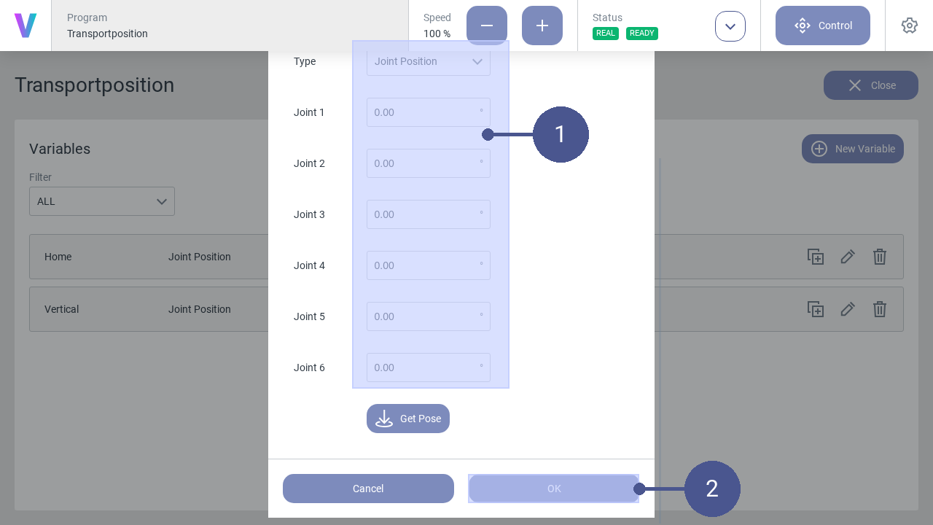The height and width of the screenshot is (525, 933).
Task: Duplicate the Vertical variable
Action: (816, 309)
